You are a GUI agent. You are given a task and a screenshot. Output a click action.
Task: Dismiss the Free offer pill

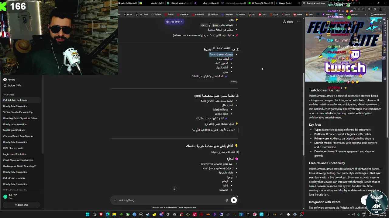coord(182,22)
